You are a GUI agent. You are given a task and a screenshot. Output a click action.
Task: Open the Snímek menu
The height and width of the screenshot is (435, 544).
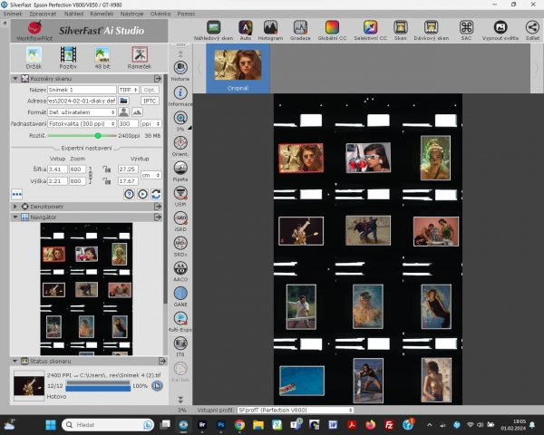13,14
